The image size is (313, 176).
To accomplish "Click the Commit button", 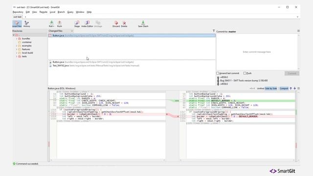I will [292, 73].
